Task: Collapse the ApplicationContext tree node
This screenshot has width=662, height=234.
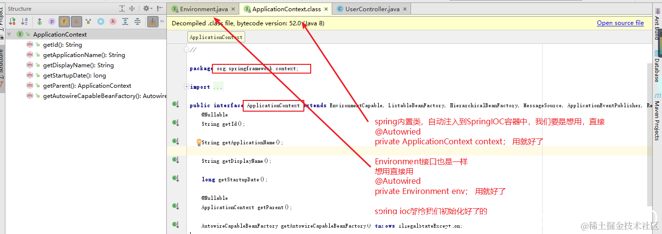Action: pyautogui.click(x=9, y=35)
